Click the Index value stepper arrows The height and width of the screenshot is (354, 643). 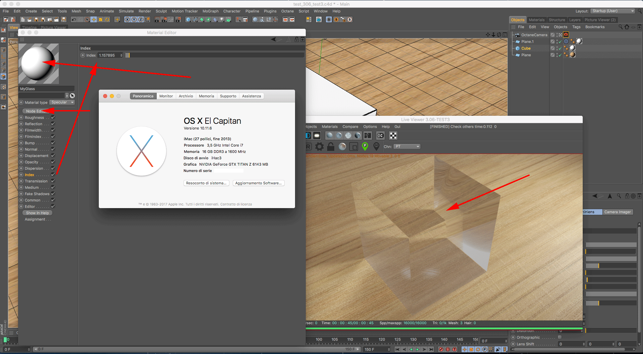(x=121, y=56)
